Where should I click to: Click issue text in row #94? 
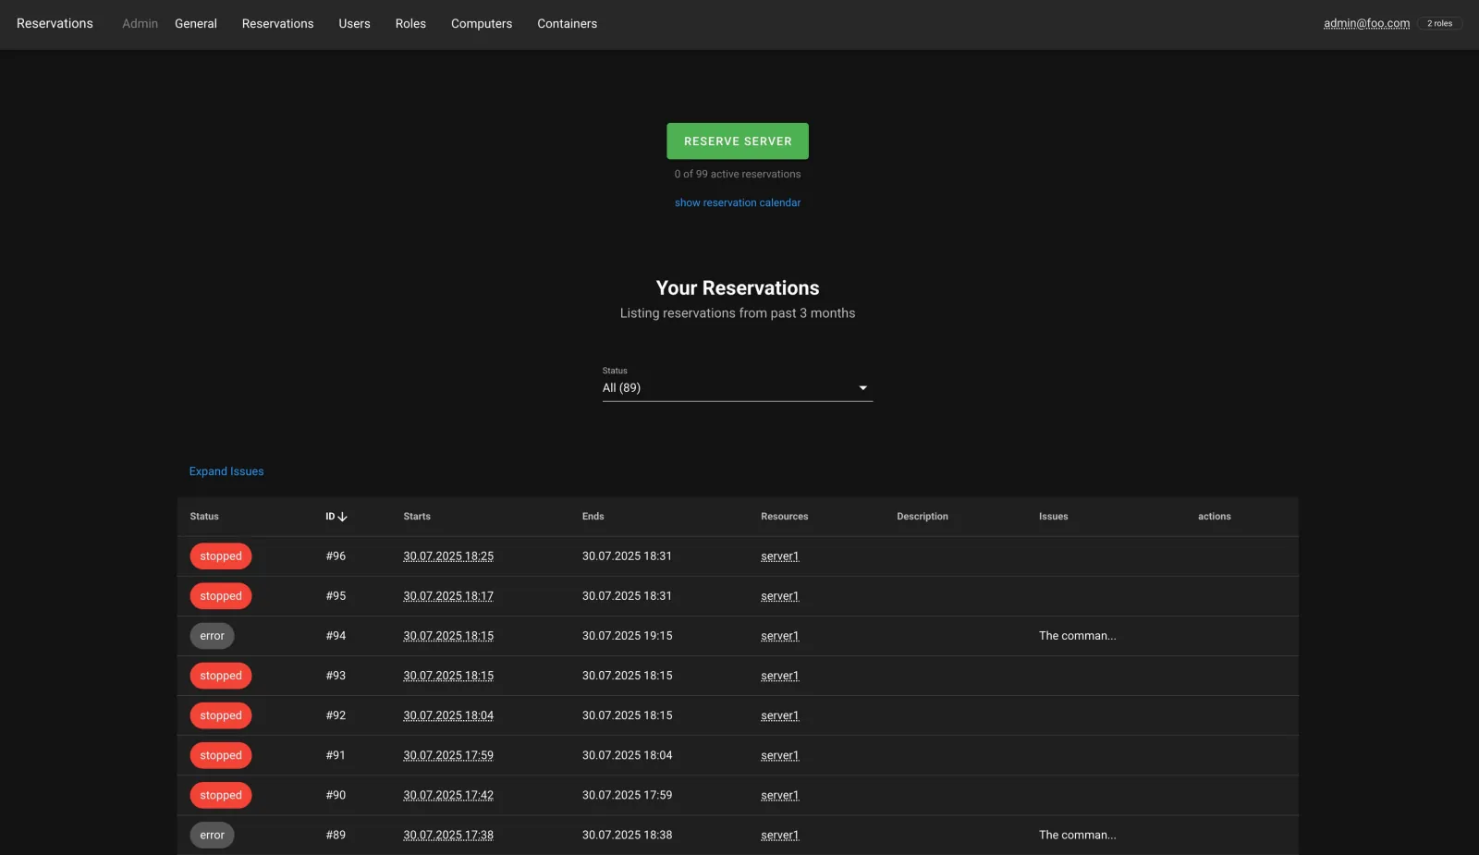[1077, 636]
